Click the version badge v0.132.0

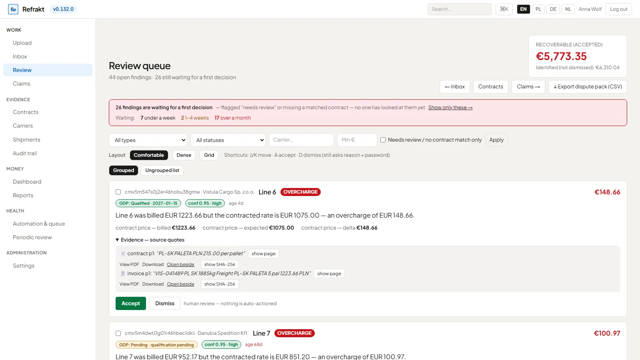[63, 9]
